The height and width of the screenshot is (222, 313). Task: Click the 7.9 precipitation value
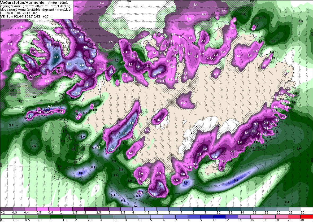(186, 182)
